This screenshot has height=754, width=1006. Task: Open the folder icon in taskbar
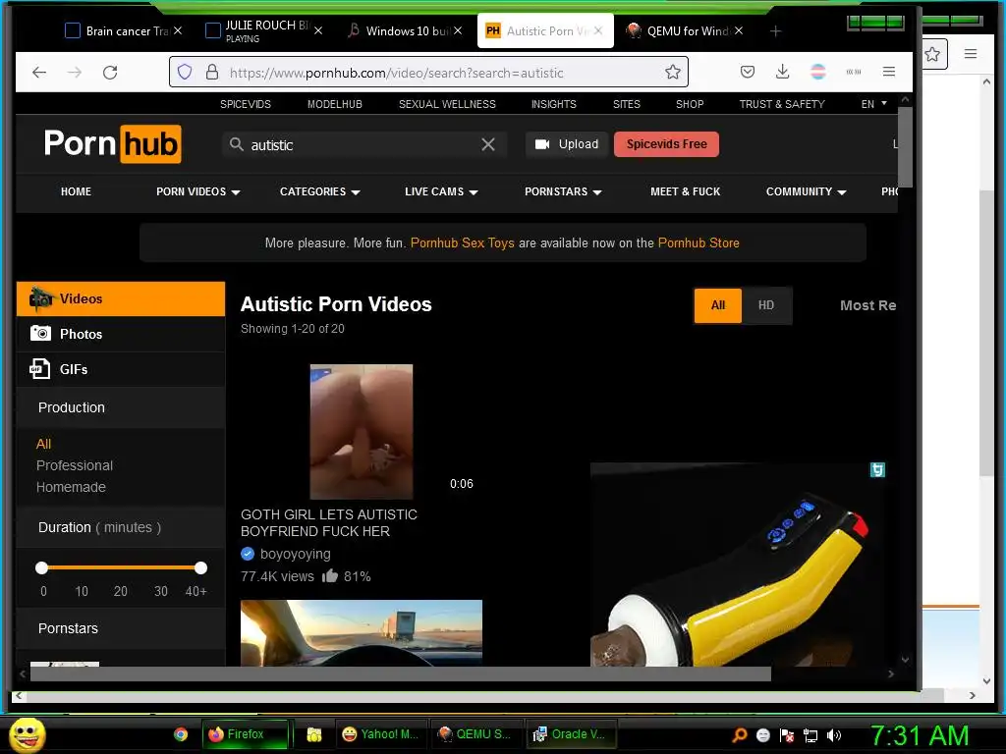(x=314, y=734)
